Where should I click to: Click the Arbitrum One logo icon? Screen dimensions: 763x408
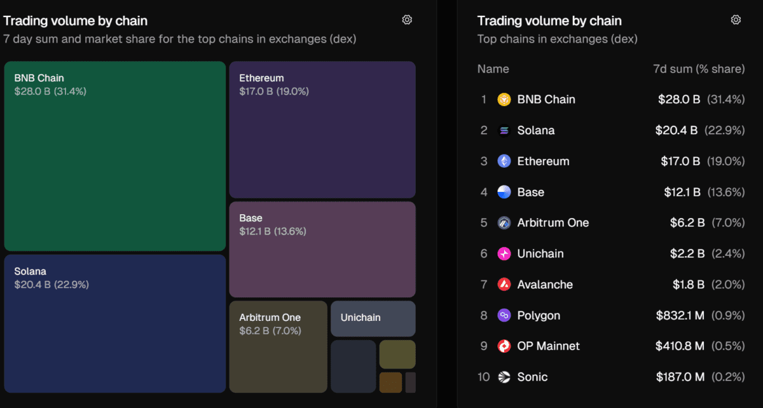pyautogui.click(x=504, y=223)
